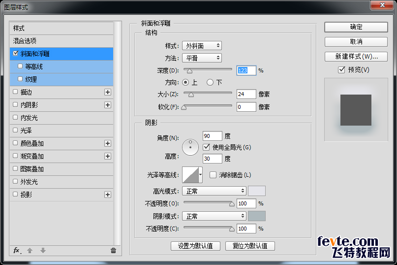
Task: Click the shadow 不透明度(C) slider handle
Action: click(x=232, y=229)
